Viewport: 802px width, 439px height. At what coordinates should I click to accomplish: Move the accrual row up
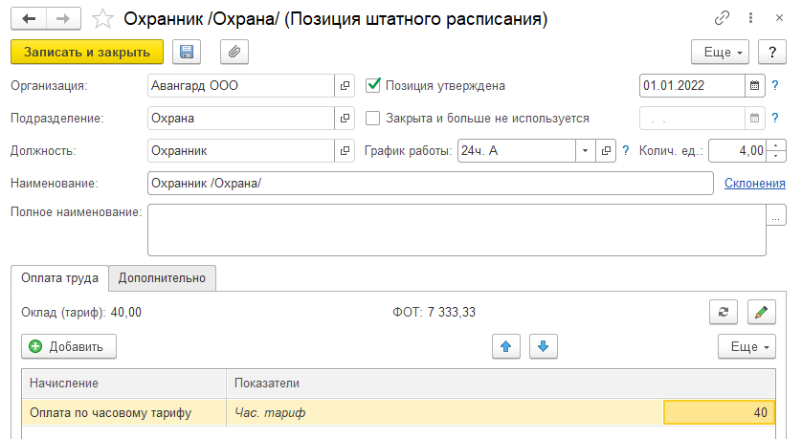tap(505, 346)
